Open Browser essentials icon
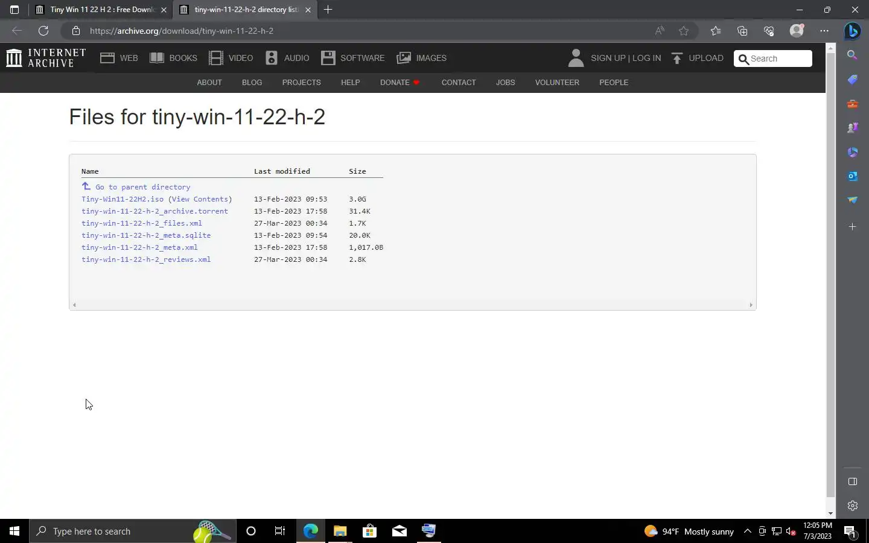869x543 pixels. (769, 31)
